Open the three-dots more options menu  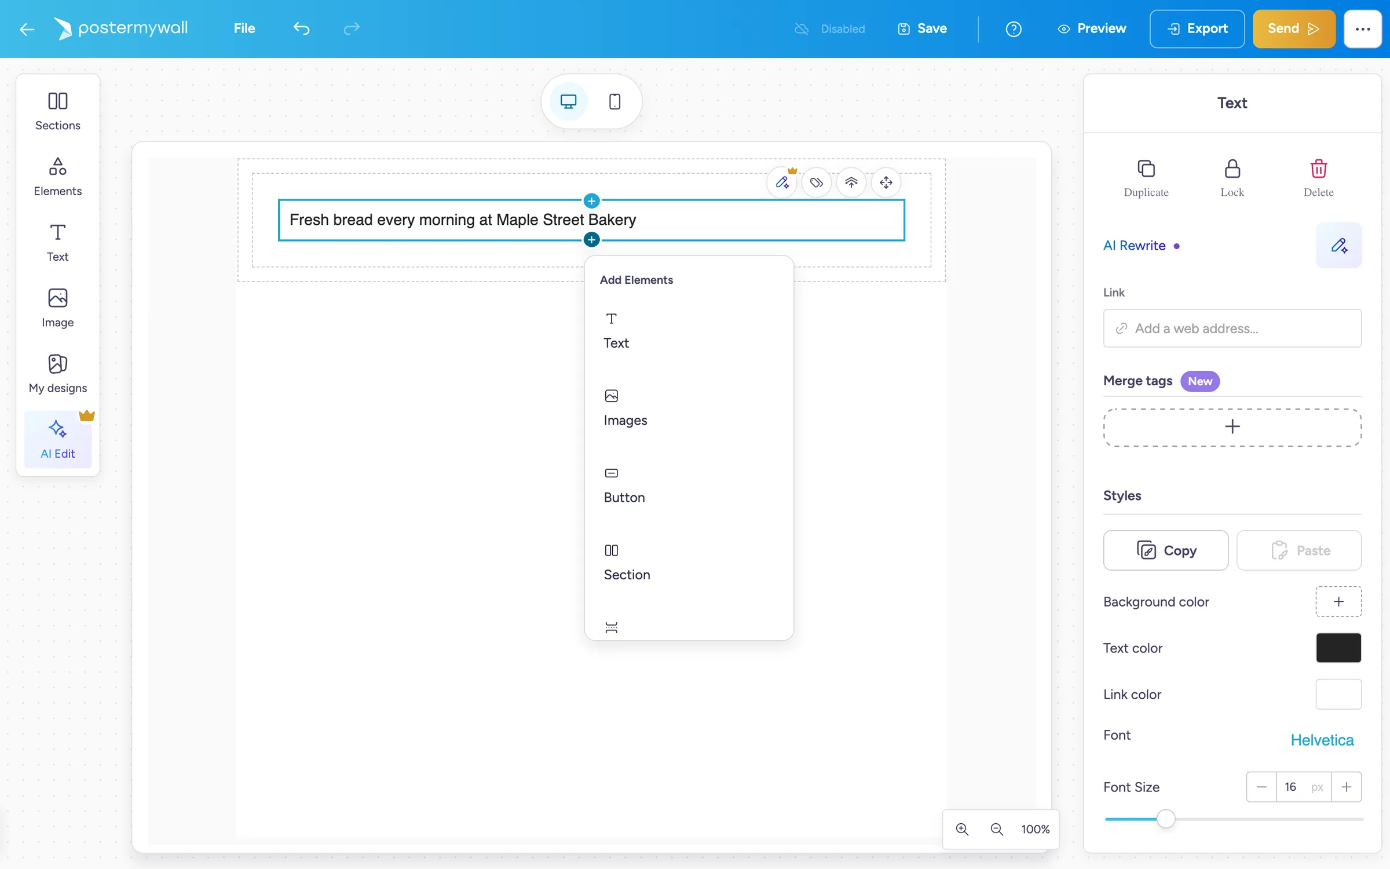click(x=1362, y=28)
